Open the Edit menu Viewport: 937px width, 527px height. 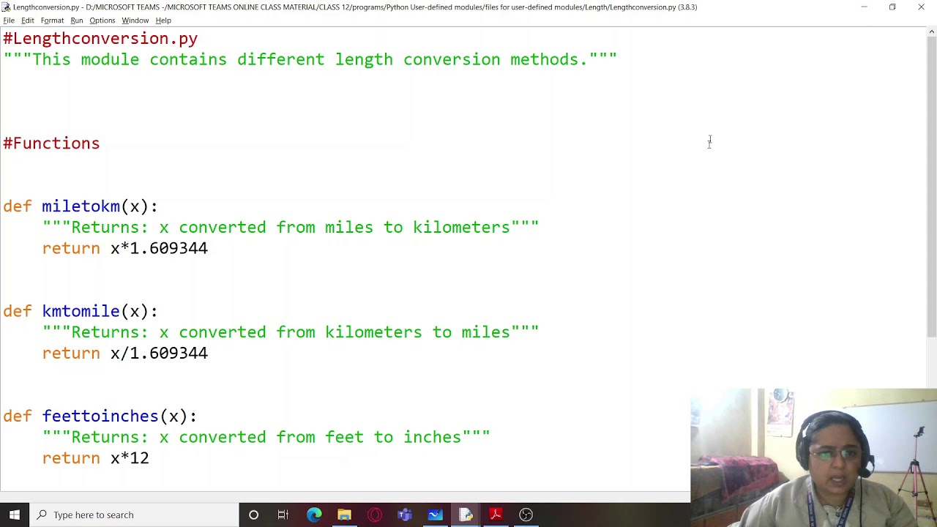pos(27,20)
